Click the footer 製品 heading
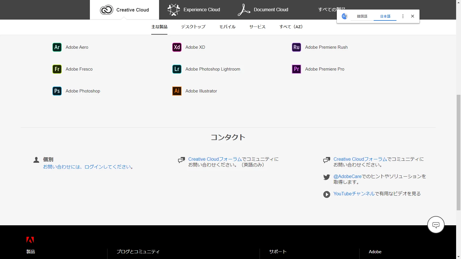Viewport: 461px width, 259px height. click(x=31, y=252)
